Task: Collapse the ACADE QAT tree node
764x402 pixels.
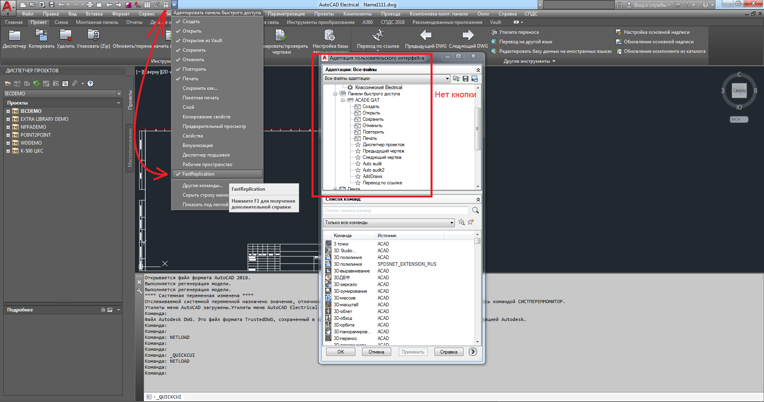Action: [343, 100]
